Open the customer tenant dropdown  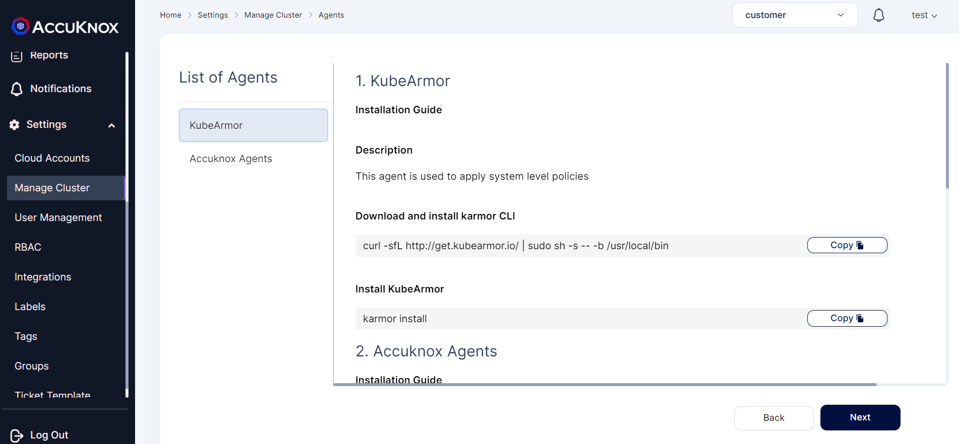click(x=795, y=15)
